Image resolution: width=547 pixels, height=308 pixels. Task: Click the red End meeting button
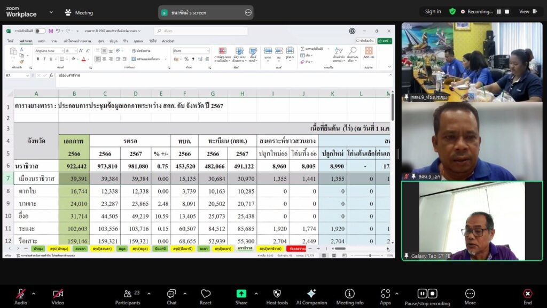pyautogui.click(x=527, y=294)
